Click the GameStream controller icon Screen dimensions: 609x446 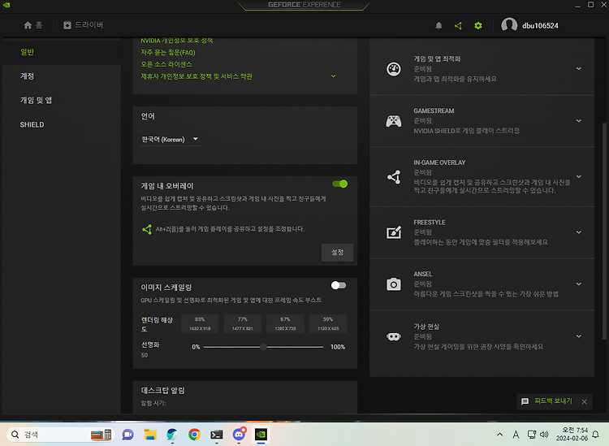[394, 121]
